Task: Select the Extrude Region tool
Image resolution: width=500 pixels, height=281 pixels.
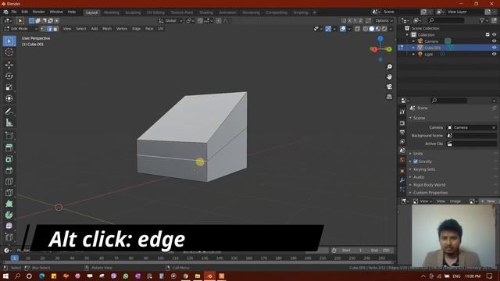Action: (x=9, y=148)
